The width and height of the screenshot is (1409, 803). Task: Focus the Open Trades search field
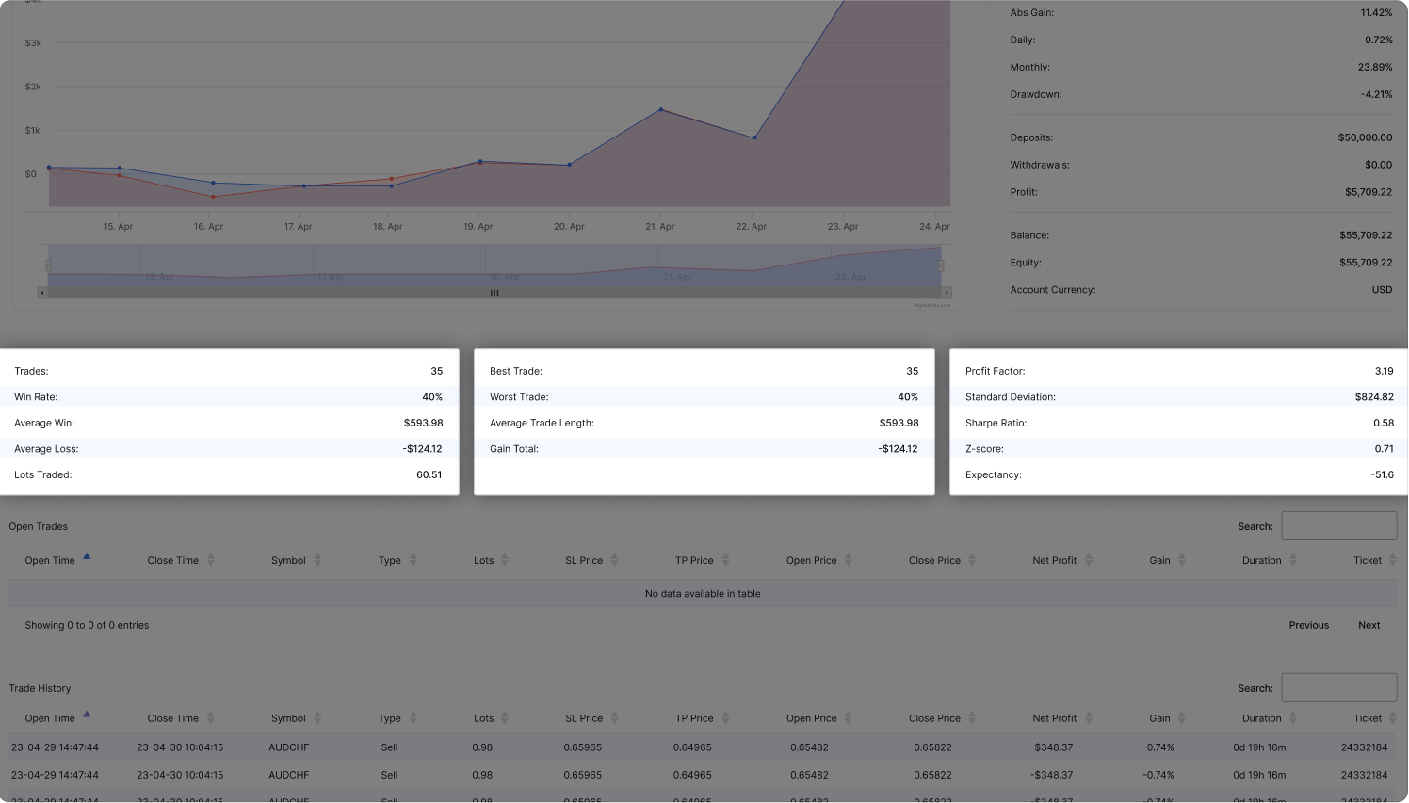coord(1338,526)
